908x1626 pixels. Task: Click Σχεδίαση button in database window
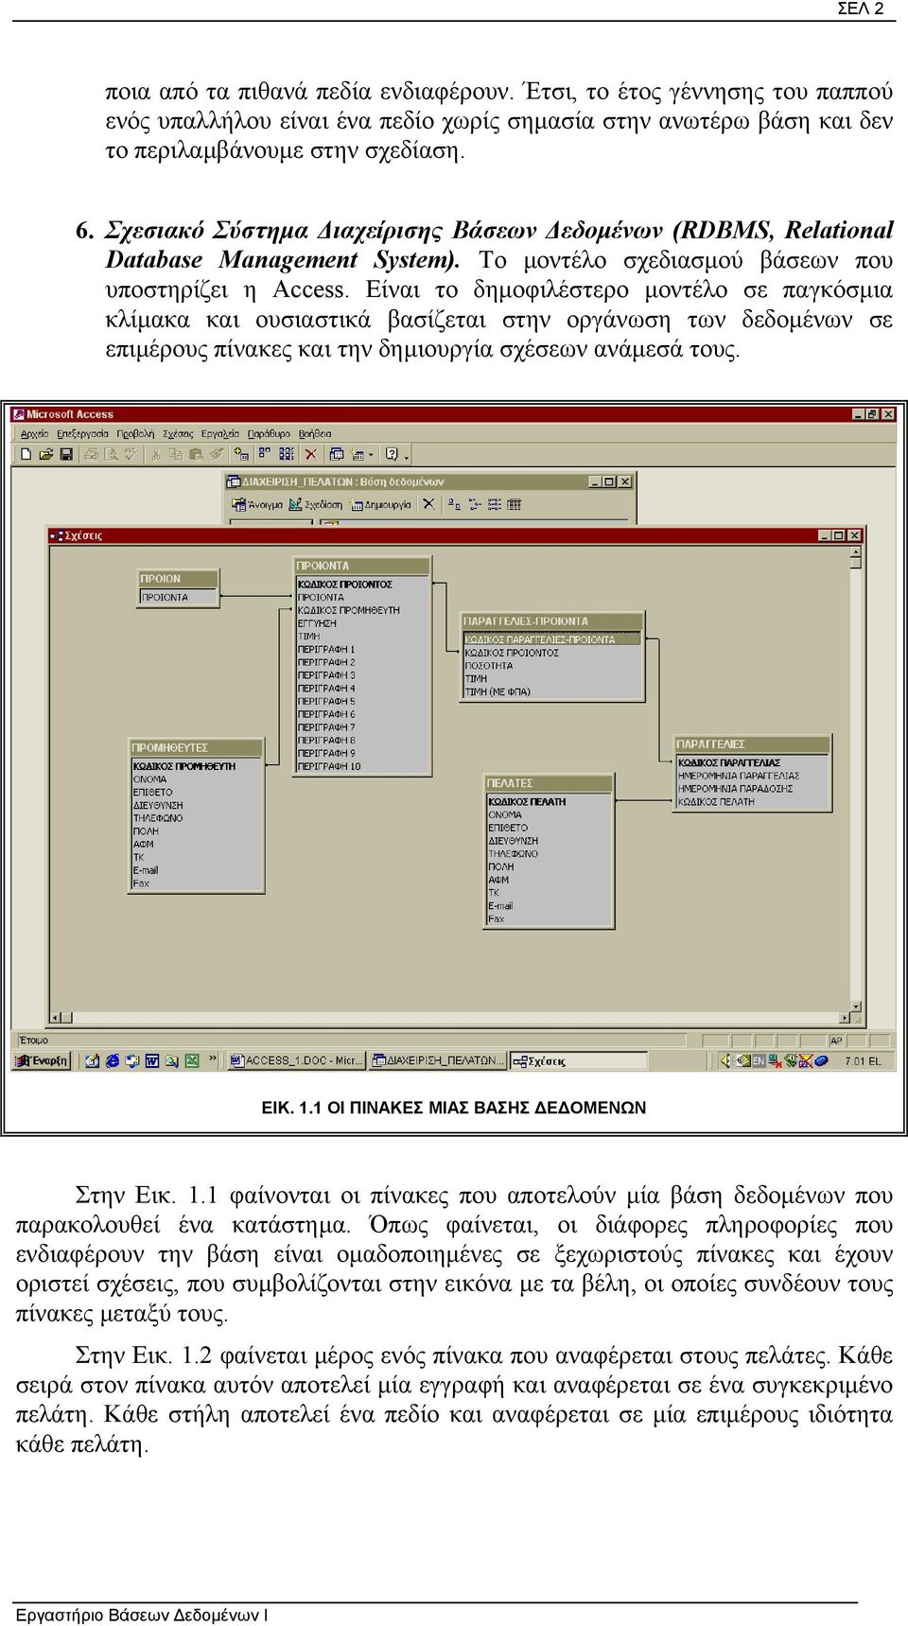[x=315, y=505]
